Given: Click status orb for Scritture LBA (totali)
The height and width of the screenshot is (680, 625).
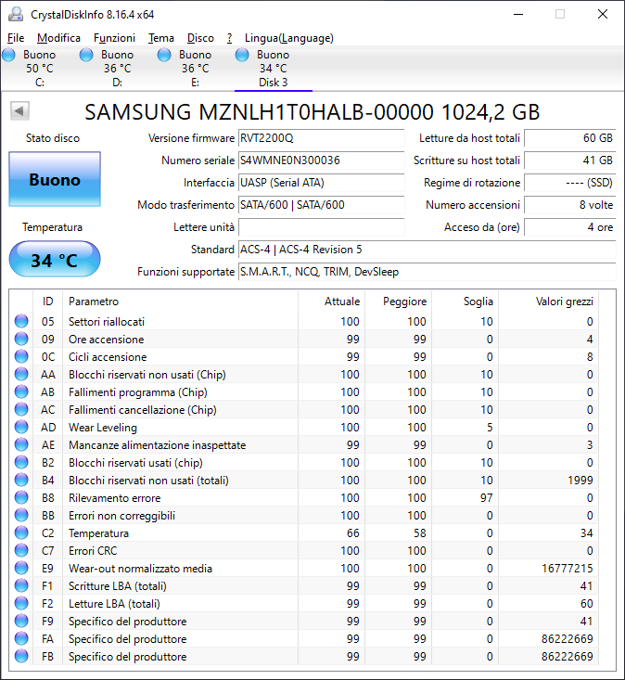Looking at the screenshot, I should coord(21,586).
